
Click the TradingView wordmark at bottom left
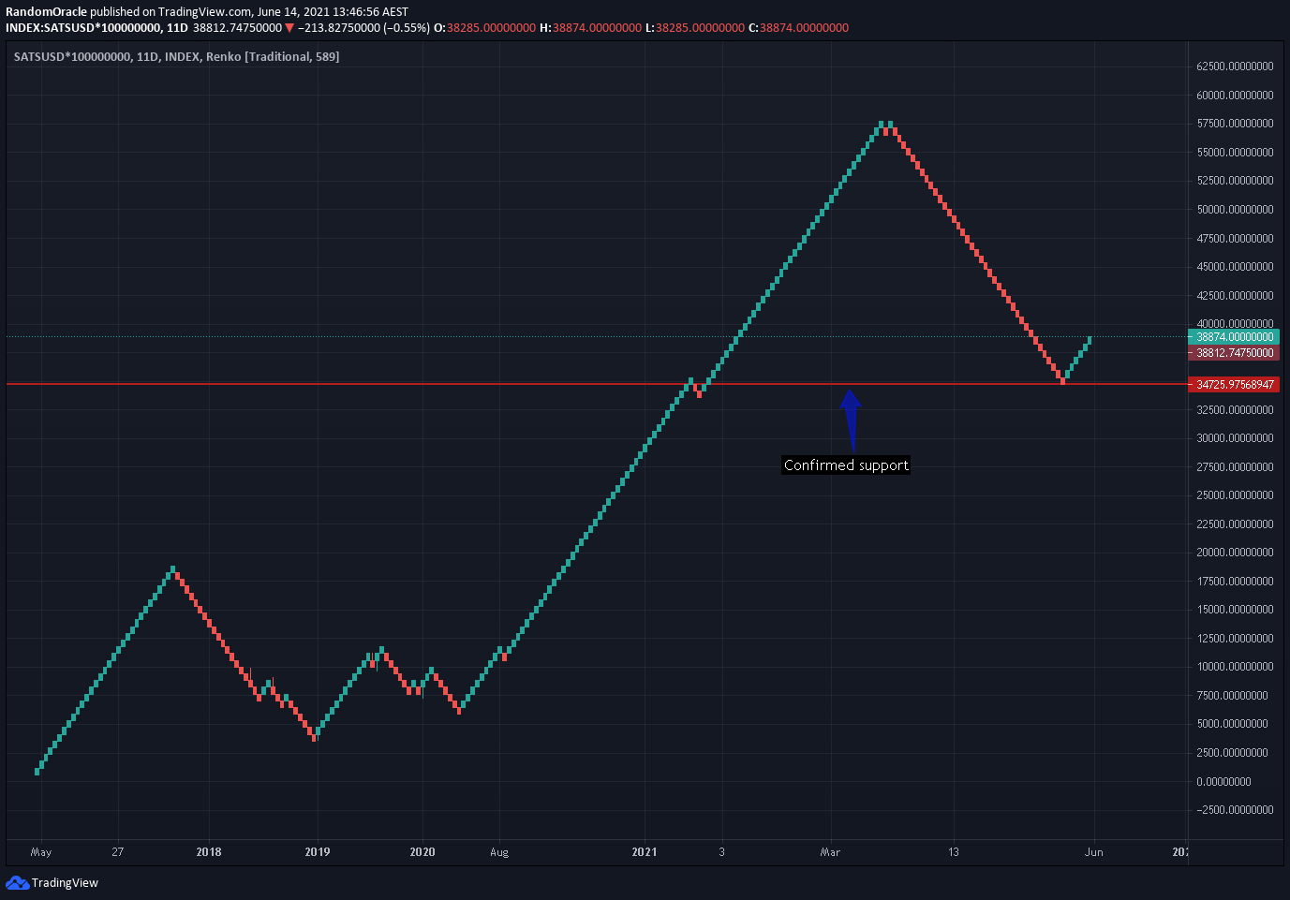click(65, 882)
